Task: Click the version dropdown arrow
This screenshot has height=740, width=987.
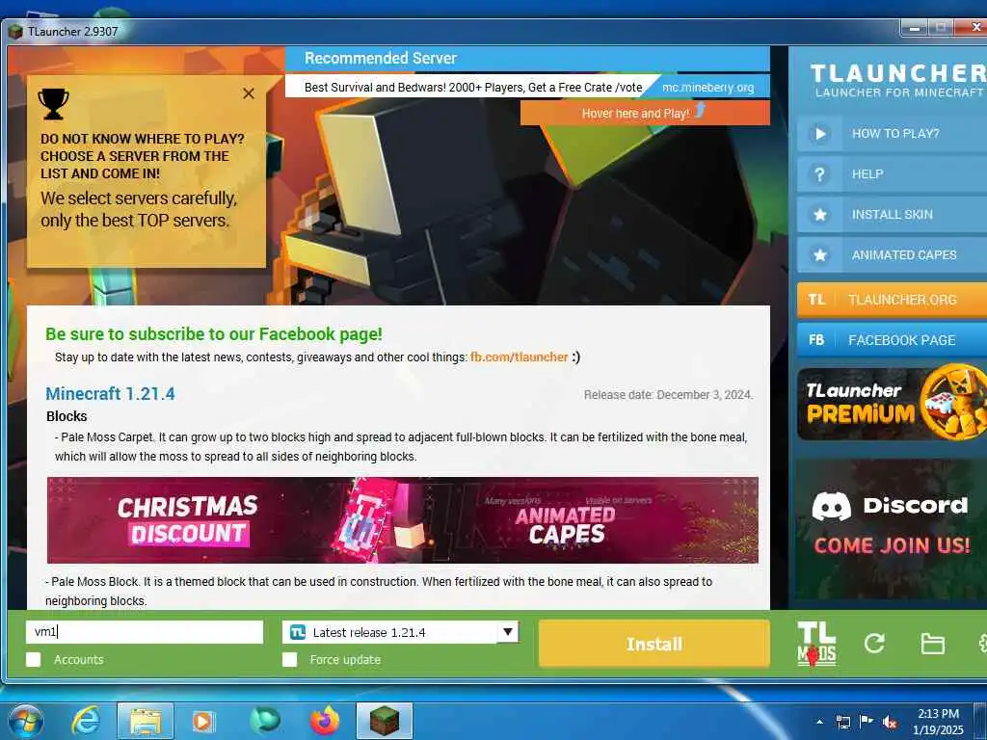Action: [x=507, y=632]
